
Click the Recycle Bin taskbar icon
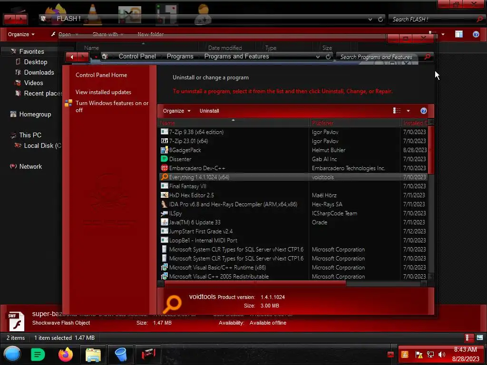[x=120, y=355]
